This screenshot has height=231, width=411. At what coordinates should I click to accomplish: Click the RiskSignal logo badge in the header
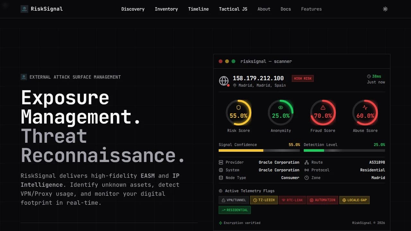point(24,9)
